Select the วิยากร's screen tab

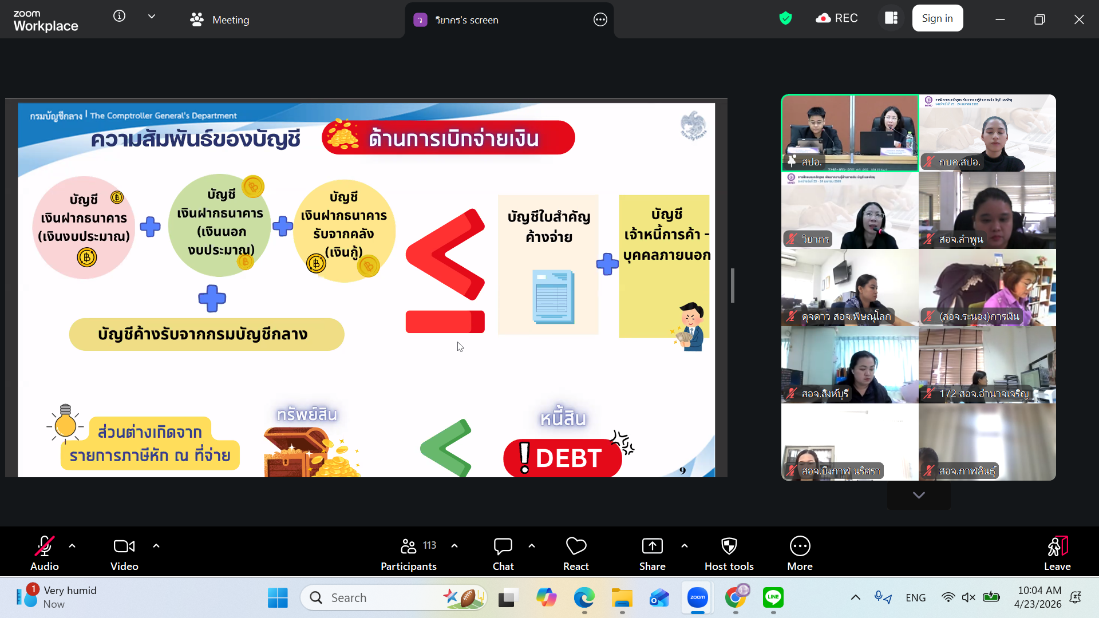click(x=467, y=20)
